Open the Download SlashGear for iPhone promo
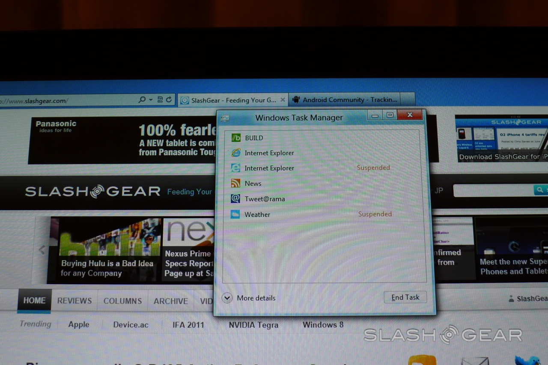The image size is (548, 365). coord(501,139)
